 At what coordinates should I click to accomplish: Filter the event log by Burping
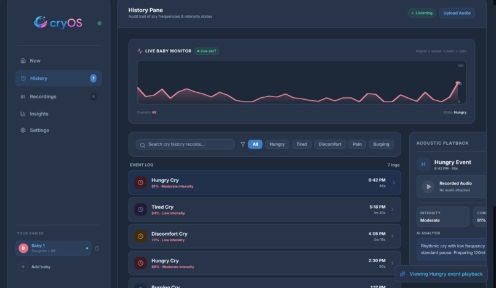point(381,145)
